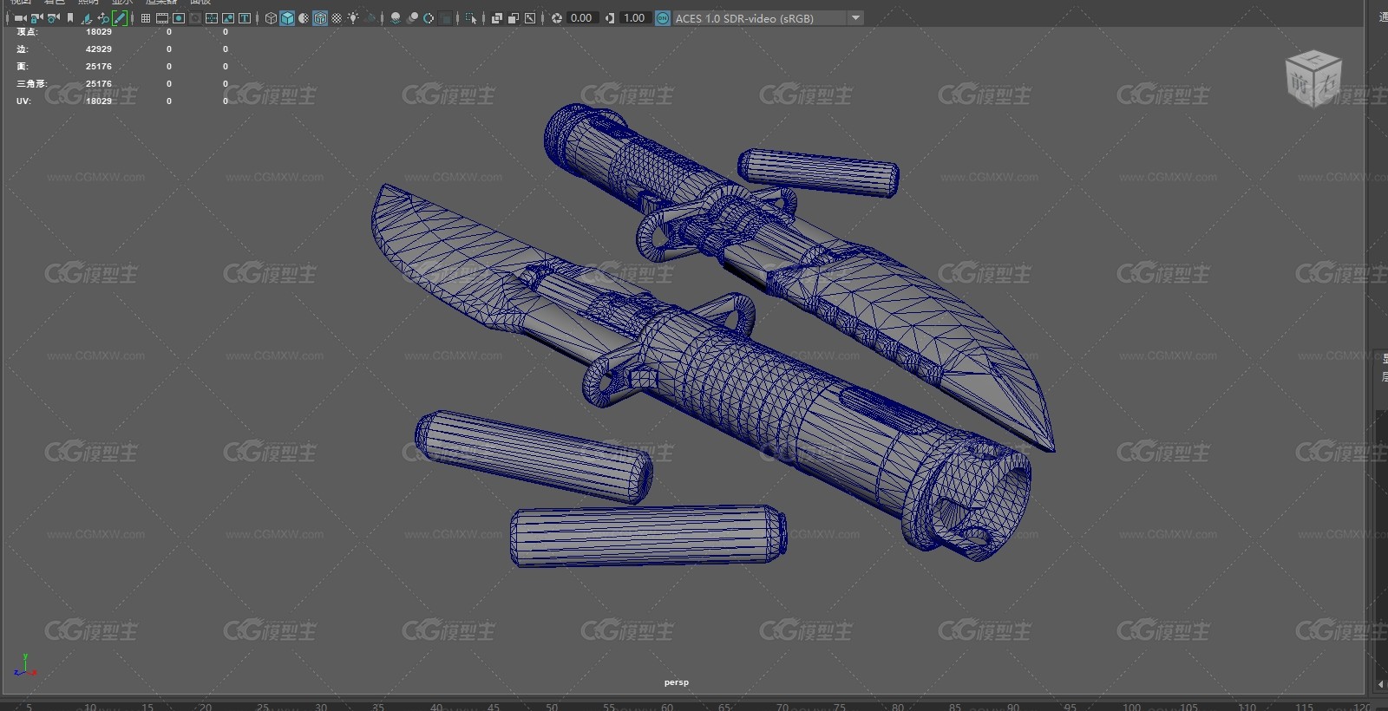
Task: Click the exposure value field 0.00
Action: (581, 18)
